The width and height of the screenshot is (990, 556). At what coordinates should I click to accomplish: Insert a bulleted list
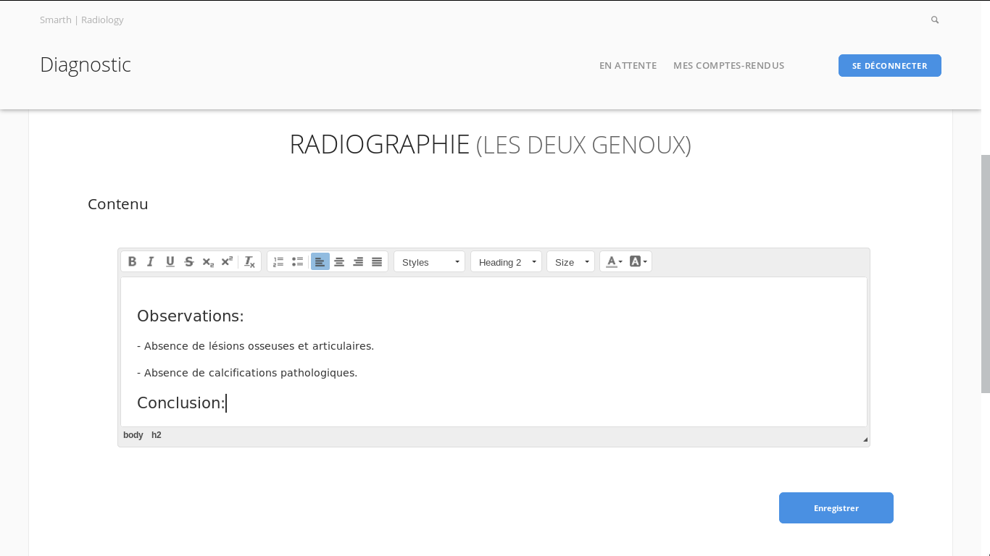click(297, 261)
